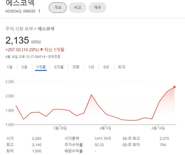This screenshot has width=185, height=155.
Task: Click the 최저 value 1,950
Action: (x=37, y=151)
